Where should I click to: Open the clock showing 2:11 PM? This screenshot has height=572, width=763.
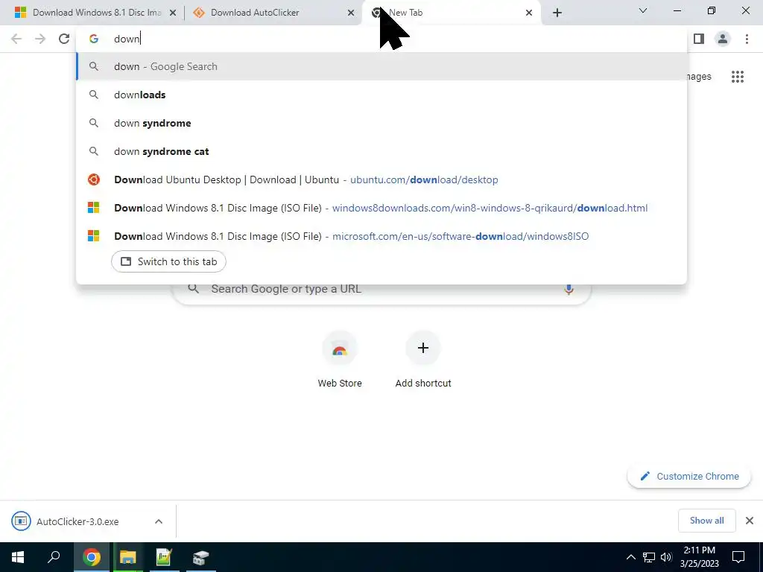pos(699,557)
